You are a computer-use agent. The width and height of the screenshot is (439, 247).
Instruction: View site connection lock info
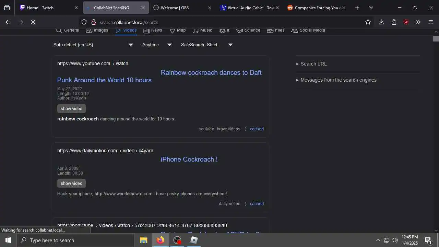point(93,22)
